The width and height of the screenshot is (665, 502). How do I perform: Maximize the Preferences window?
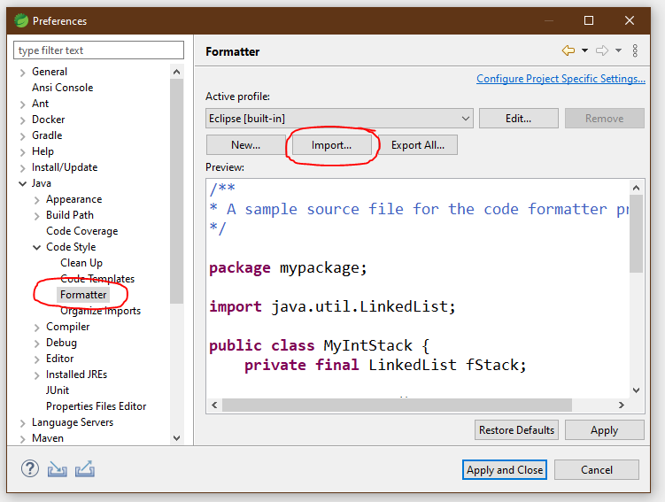point(589,20)
